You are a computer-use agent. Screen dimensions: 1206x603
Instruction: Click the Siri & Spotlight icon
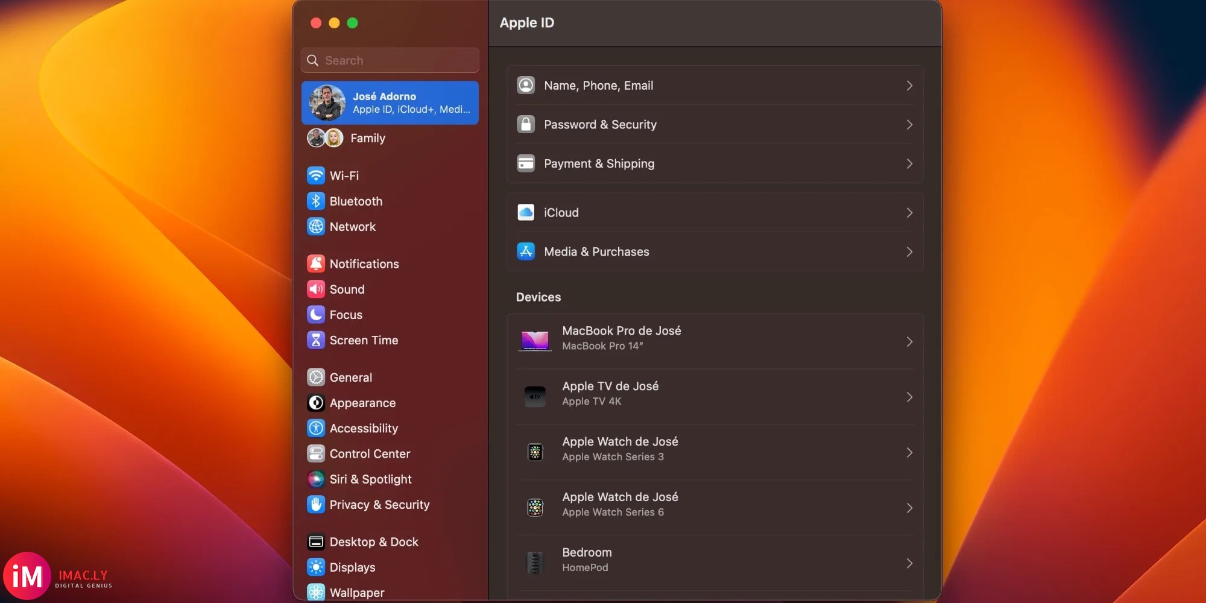pyautogui.click(x=316, y=479)
